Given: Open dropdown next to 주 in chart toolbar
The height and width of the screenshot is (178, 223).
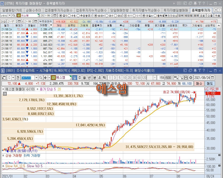Looking at the screenshot, I should tap(13, 78).
